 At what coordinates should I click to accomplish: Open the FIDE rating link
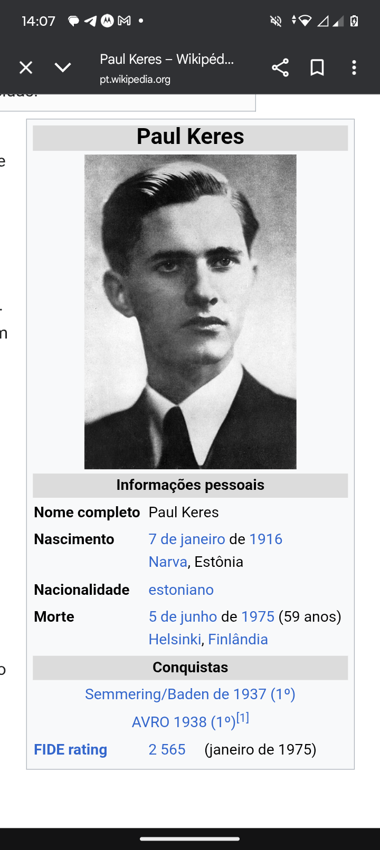tap(70, 749)
